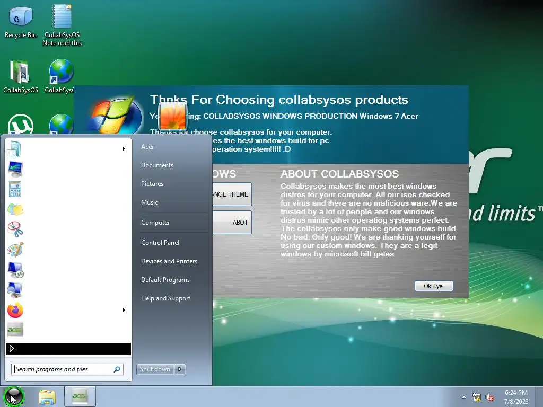Open Control Panel from the Start menu
Screen dimensions: 543x407
[x=160, y=243]
